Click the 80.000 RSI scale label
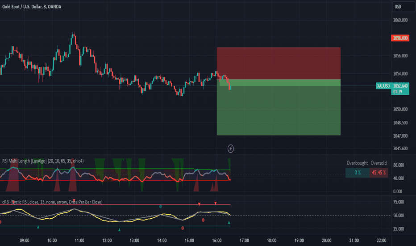416x246 pixels. pyautogui.click(x=399, y=165)
